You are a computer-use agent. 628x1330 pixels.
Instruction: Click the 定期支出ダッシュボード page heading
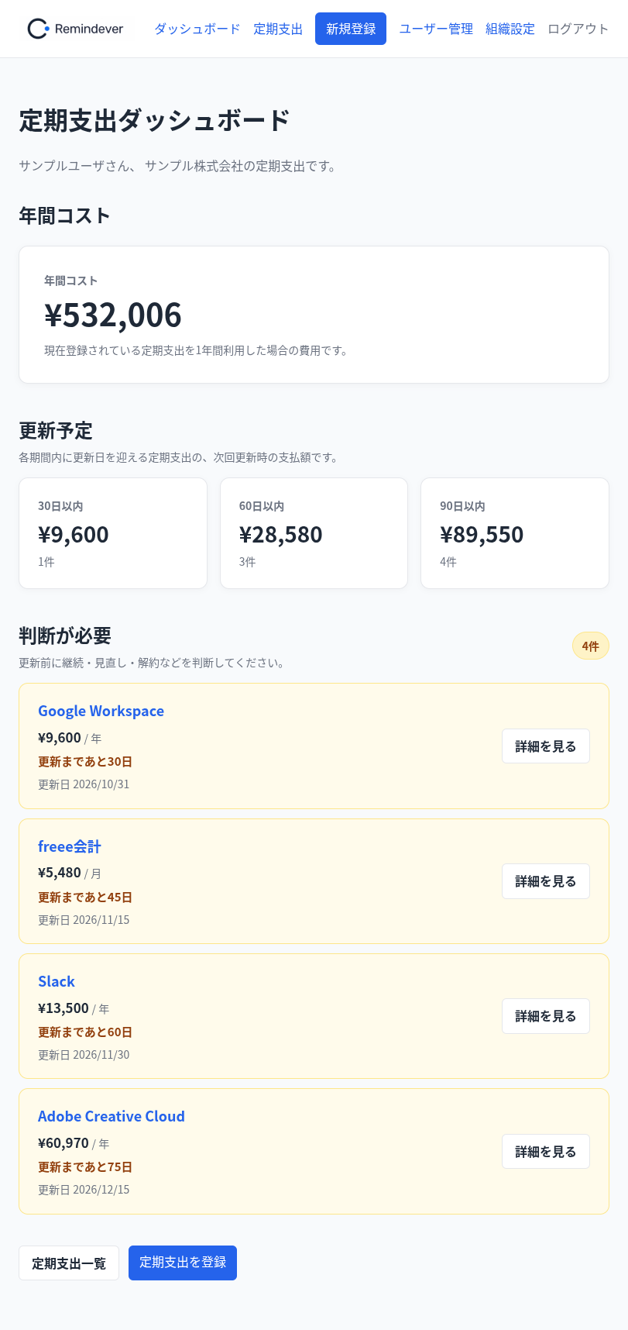[155, 121]
